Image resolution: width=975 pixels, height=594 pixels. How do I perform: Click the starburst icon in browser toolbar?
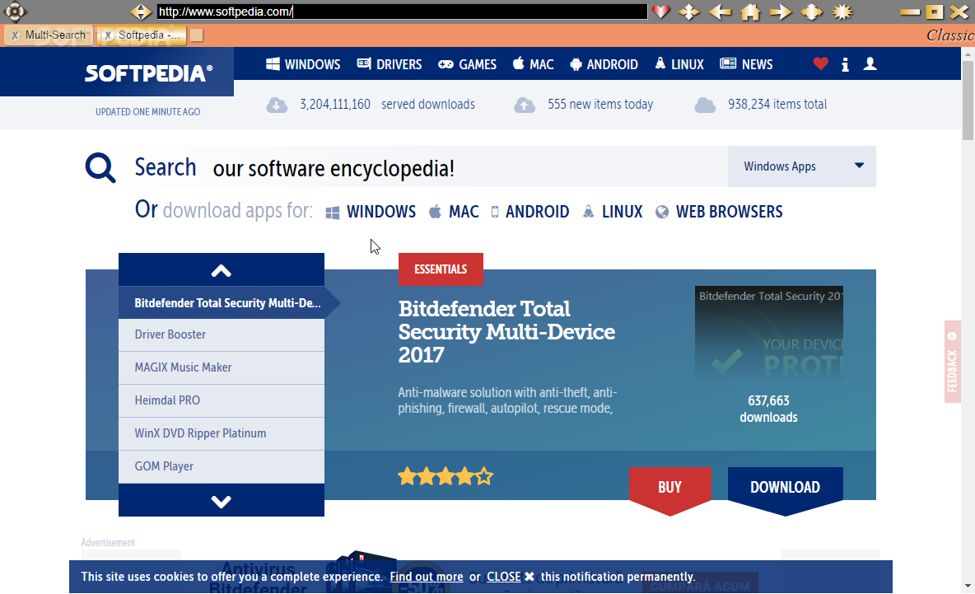(x=842, y=12)
